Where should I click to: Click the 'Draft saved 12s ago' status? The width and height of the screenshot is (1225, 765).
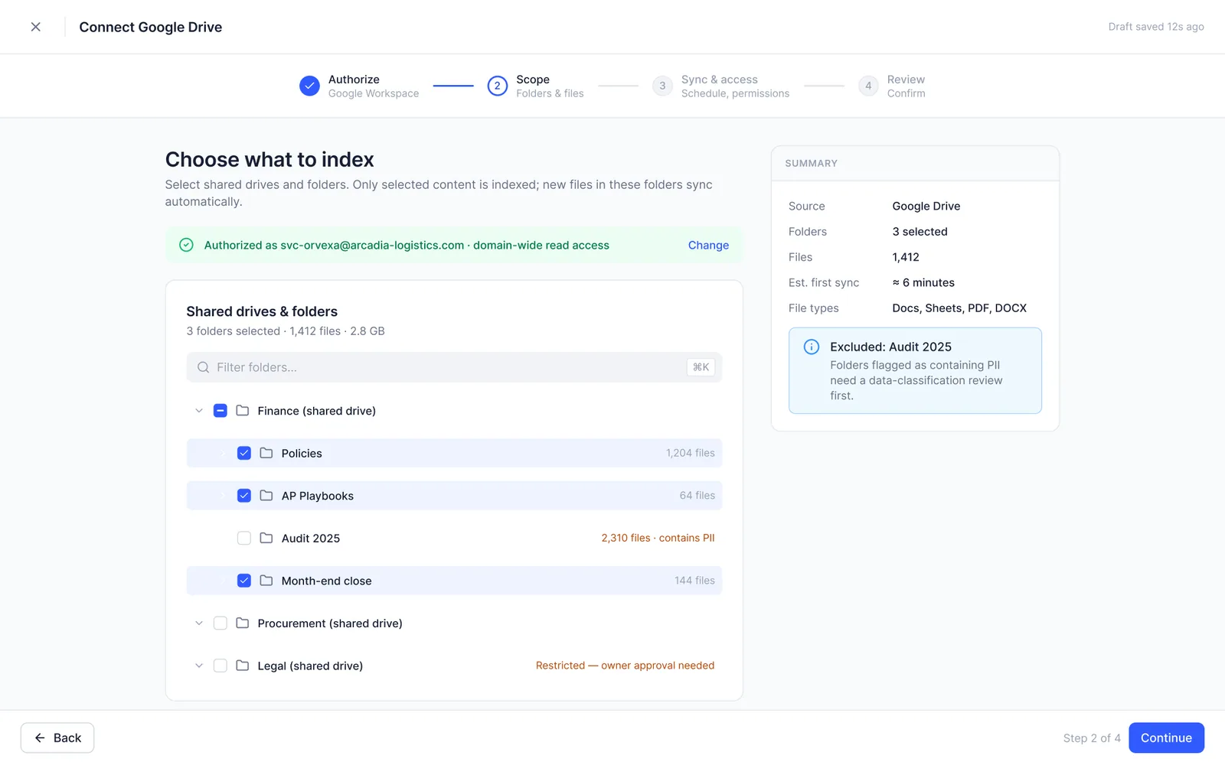(x=1156, y=27)
